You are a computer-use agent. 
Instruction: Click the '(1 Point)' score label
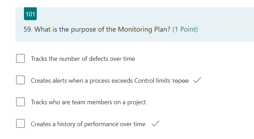tap(185, 29)
